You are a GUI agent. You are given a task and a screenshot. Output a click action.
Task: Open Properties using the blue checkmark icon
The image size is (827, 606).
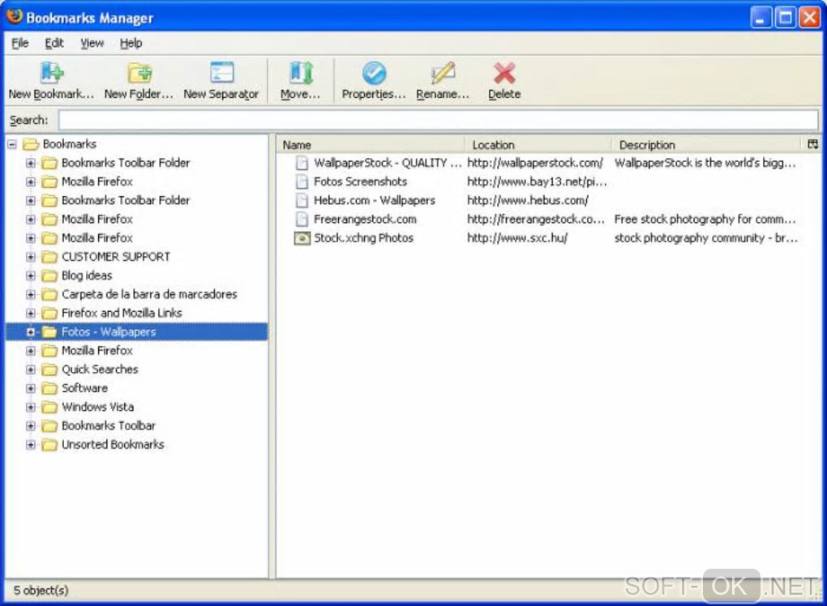pos(374,73)
